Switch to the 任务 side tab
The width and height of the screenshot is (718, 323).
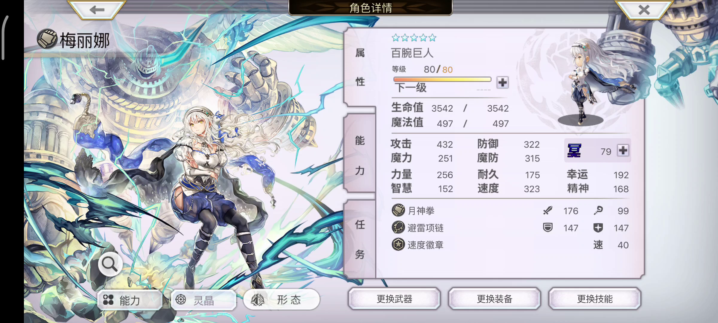pyautogui.click(x=360, y=239)
